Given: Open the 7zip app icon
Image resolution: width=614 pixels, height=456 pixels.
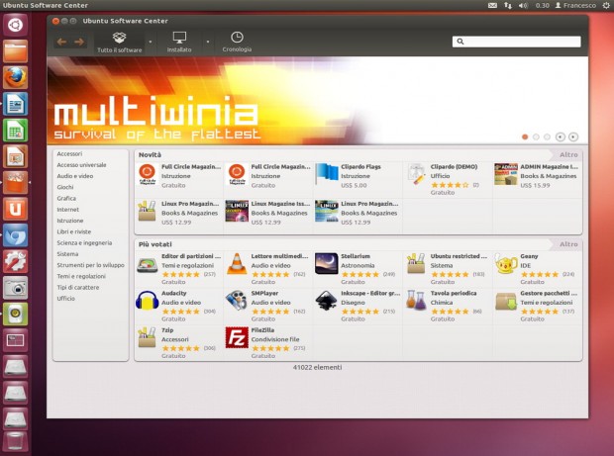Looking at the screenshot, I should tap(147, 337).
